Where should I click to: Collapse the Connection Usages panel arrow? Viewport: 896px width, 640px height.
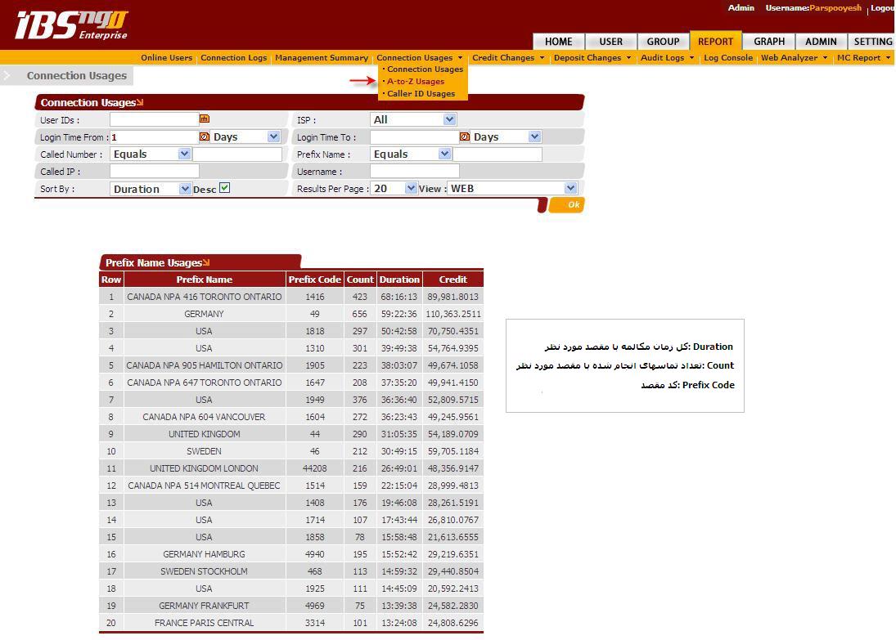pos(140,103)
